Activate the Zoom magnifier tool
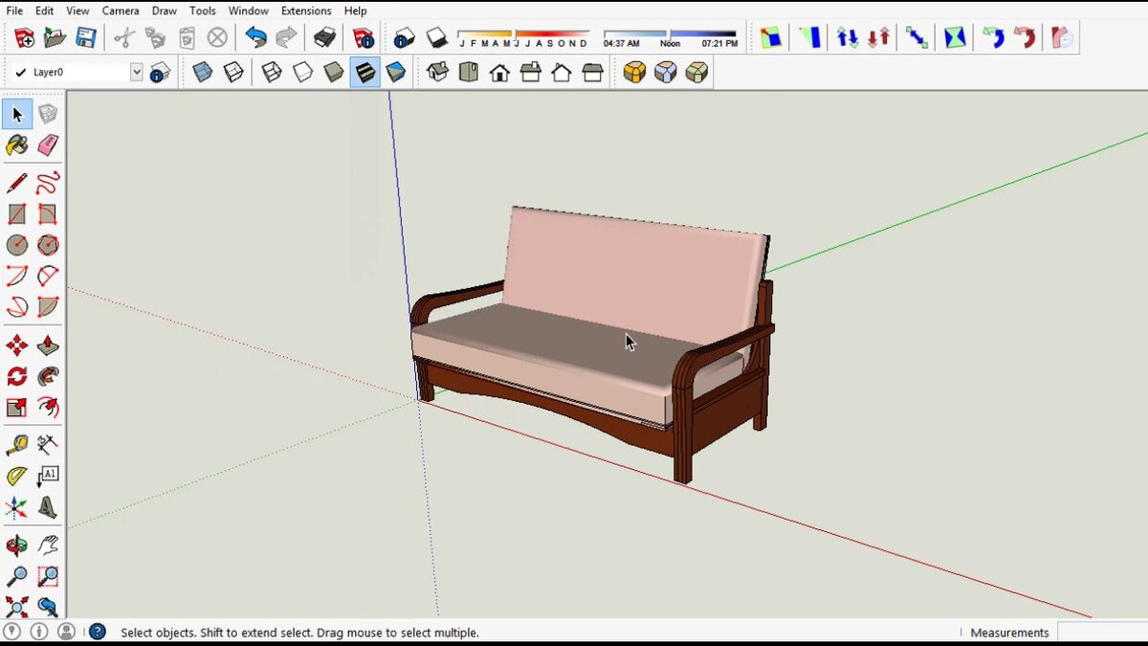The width and height of the screenshot is (1148, 646). coord(16,576)
